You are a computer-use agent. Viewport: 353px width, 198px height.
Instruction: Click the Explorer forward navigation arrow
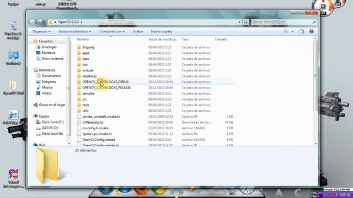point(40,22)
